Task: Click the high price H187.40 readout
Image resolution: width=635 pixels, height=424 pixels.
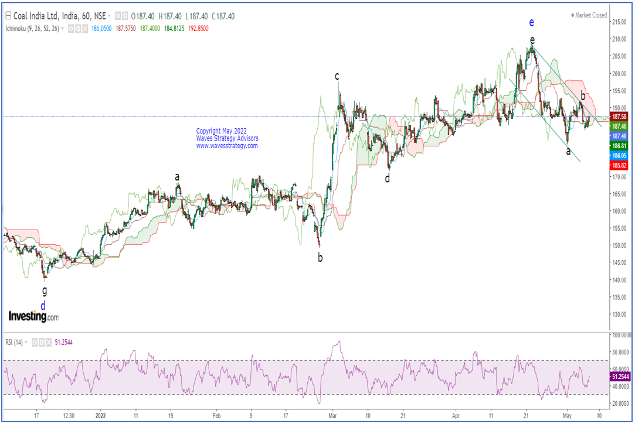Action: pyautogui.click(x=170, y=16)
